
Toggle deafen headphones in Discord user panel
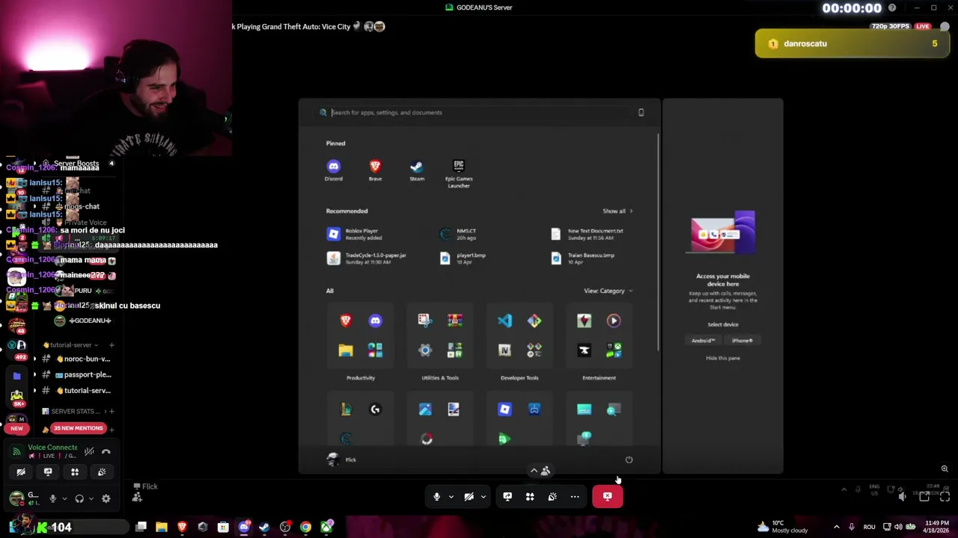click(79, 498)
